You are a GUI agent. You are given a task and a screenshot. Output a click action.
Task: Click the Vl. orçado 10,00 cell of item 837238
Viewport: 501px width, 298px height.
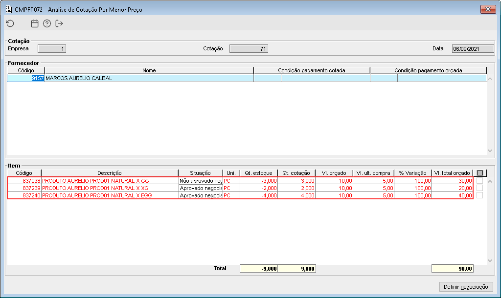tap(334, 181)
